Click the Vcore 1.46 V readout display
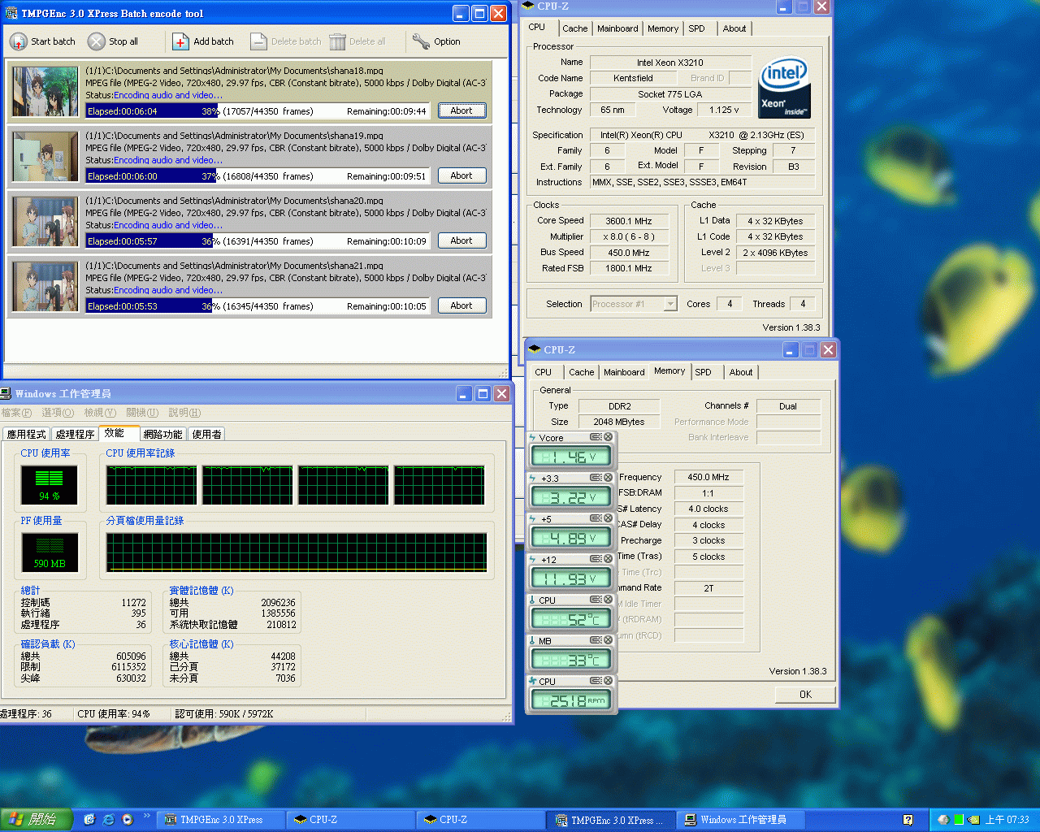 click(571, 457)
